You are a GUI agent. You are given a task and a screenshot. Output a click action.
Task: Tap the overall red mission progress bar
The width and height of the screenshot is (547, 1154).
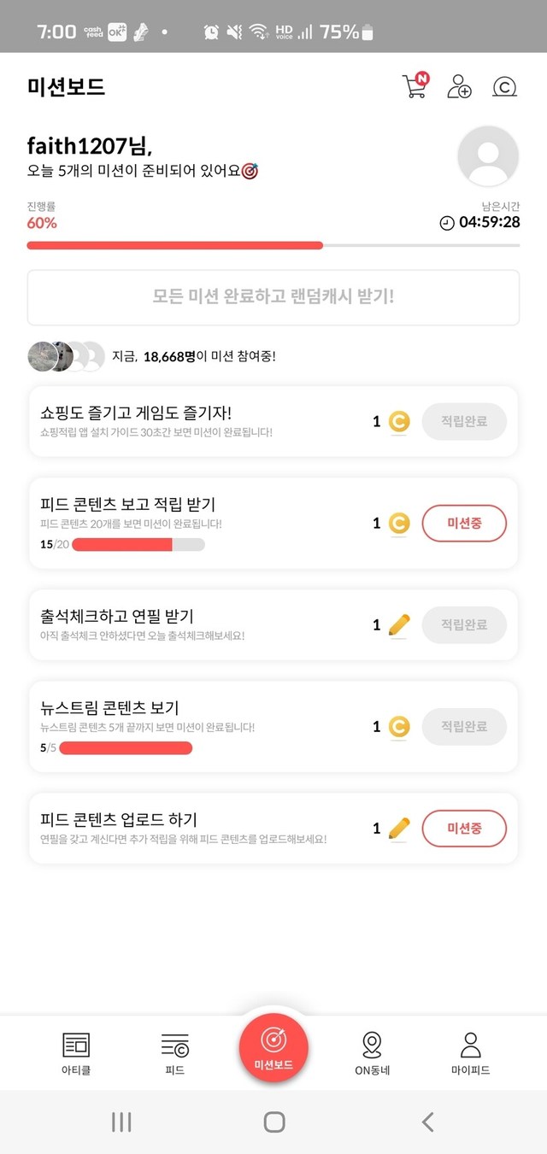[x=273, y=245]
